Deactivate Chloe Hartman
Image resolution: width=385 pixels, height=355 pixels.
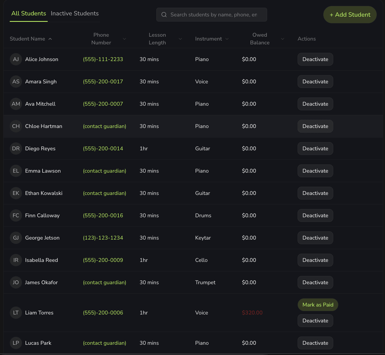click(315, 126)
